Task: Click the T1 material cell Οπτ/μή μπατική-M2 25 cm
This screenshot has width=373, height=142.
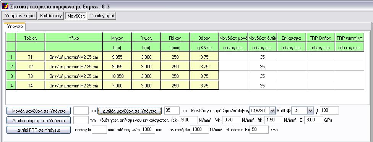Action: 74,57
